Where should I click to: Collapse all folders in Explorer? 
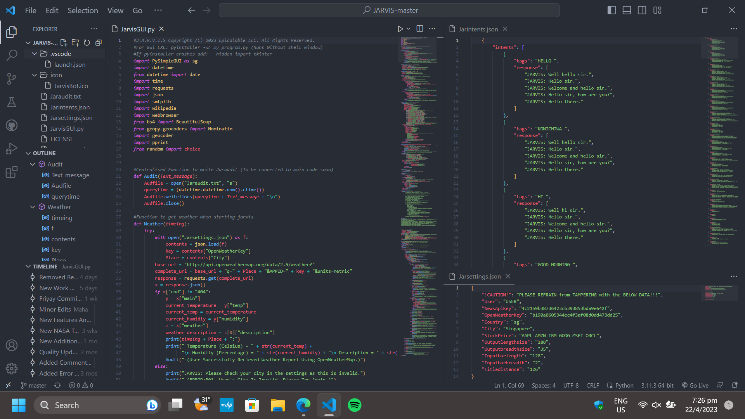[99, 43]
